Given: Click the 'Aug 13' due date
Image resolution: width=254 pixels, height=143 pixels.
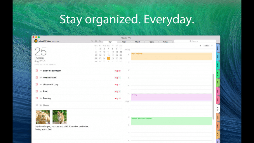Looking at the screenshot, I should pyautogui.click(x=118, y=98).
